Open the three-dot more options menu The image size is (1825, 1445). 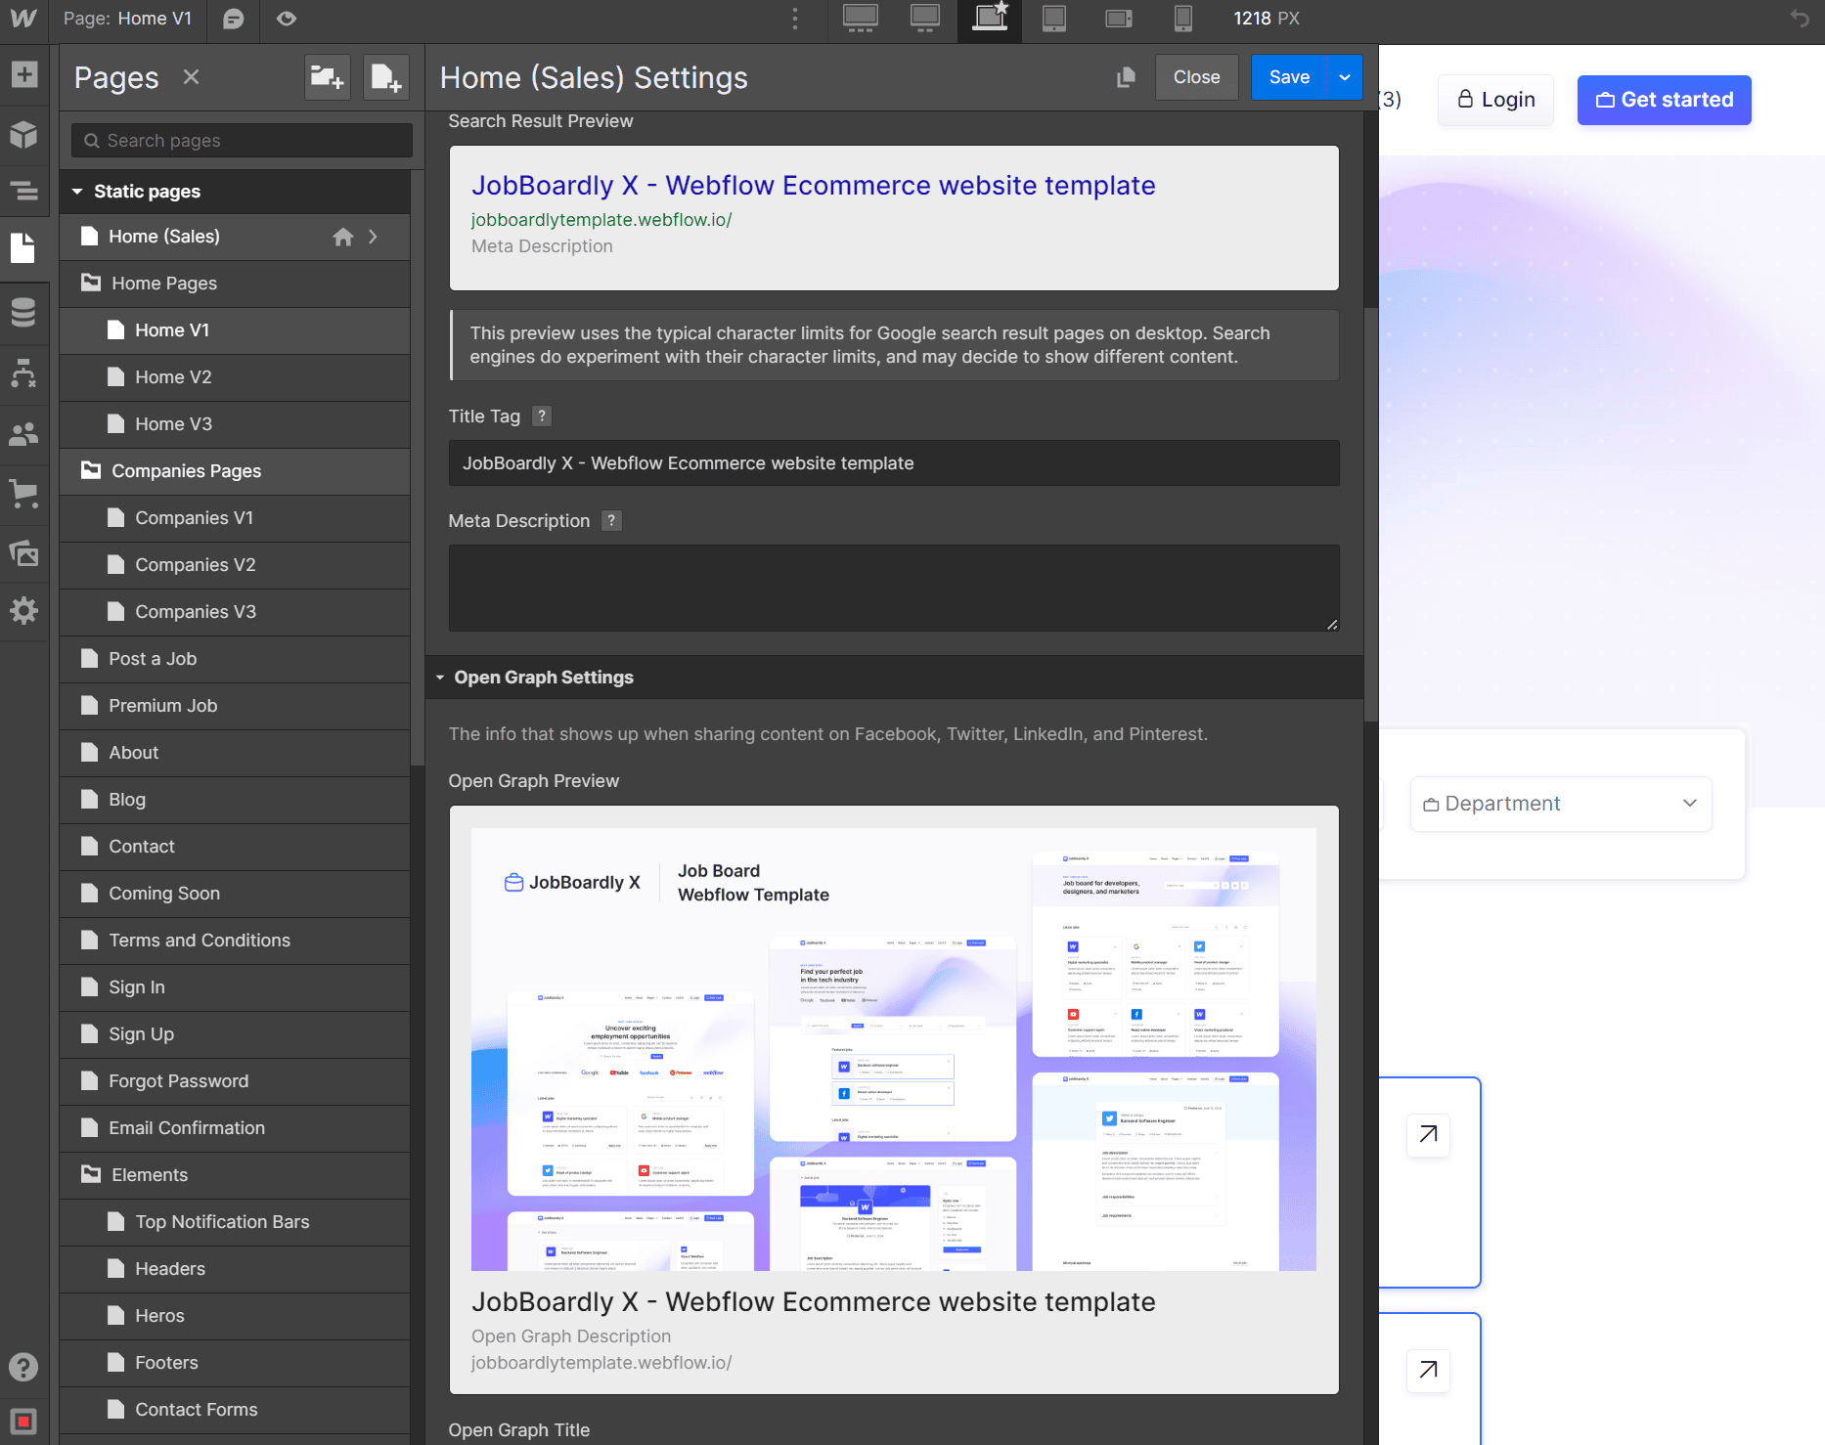(794, 19)
